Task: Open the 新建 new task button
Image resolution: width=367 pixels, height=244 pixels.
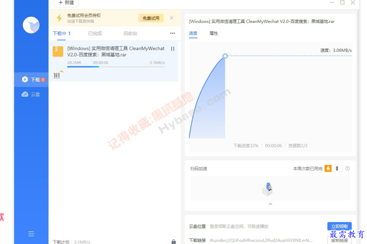Action: (x=66, y=3)
